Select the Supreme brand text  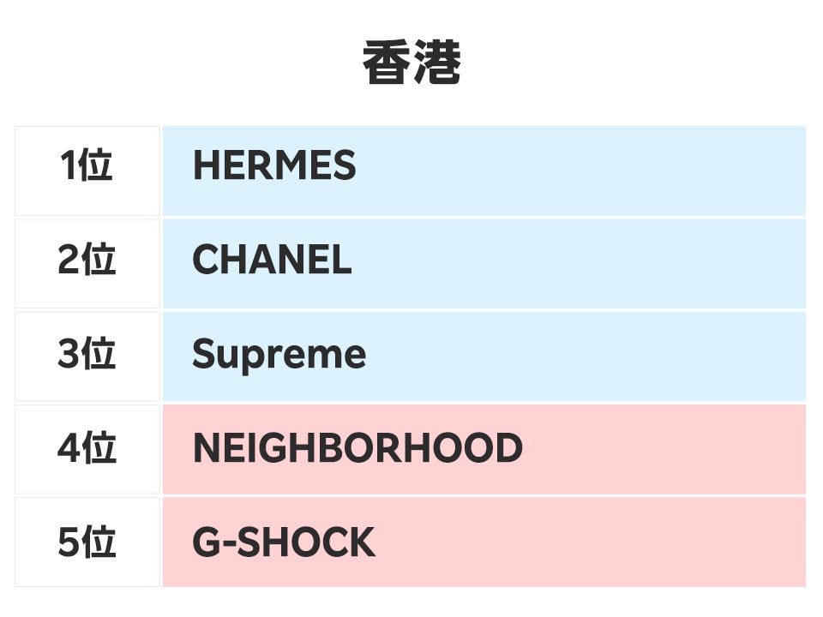279,354
